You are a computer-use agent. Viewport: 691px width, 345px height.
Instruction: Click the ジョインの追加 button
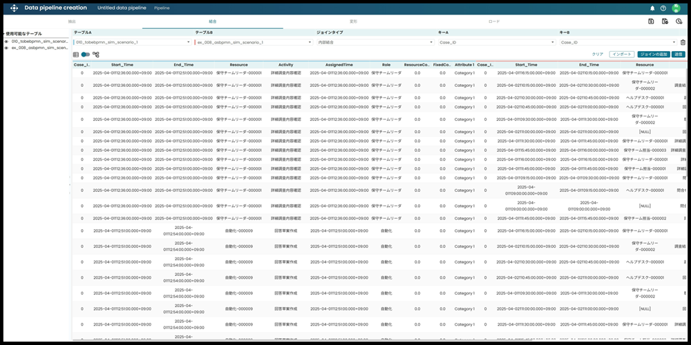pos(653,54)
